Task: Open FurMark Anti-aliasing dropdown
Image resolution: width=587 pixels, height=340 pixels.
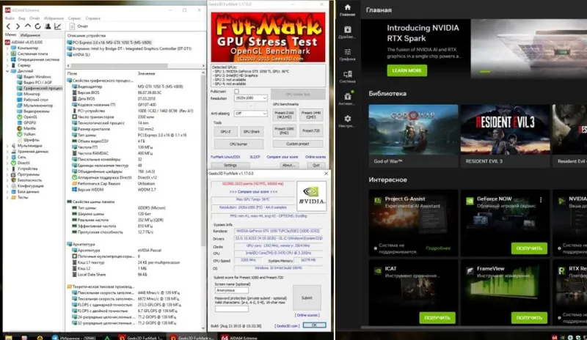Action: pyautogui.click(x=250, y=114)
